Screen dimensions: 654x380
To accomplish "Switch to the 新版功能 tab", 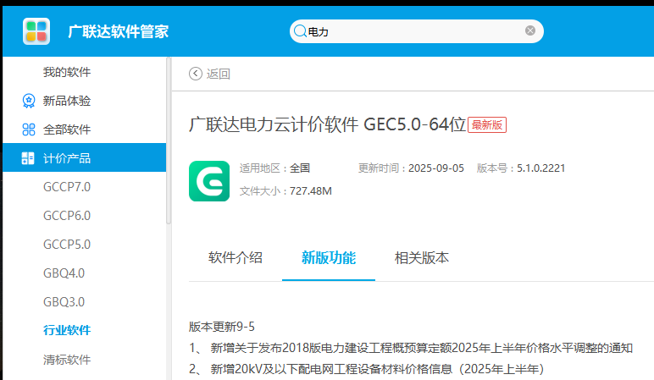I will tap(329, 258).
